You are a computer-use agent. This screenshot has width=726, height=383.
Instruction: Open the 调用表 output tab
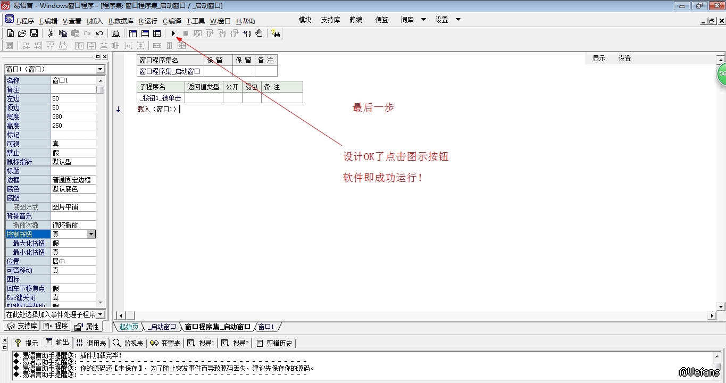(x=91, y=343)
